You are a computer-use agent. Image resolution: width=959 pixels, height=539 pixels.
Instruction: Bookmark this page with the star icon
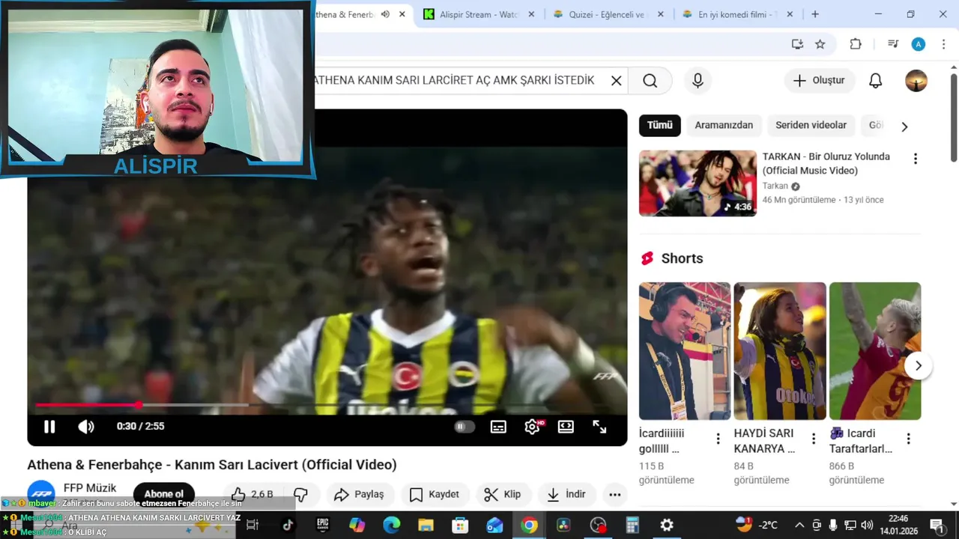pyautogui.click(x=820, y=44)
